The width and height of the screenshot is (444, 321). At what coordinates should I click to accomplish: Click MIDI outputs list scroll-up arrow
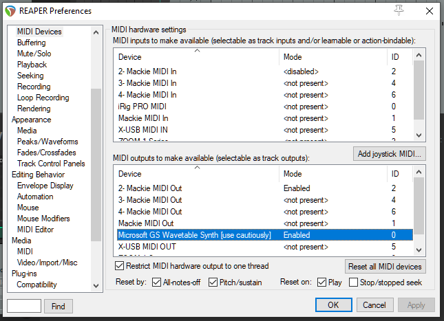[x=419, y=172]
